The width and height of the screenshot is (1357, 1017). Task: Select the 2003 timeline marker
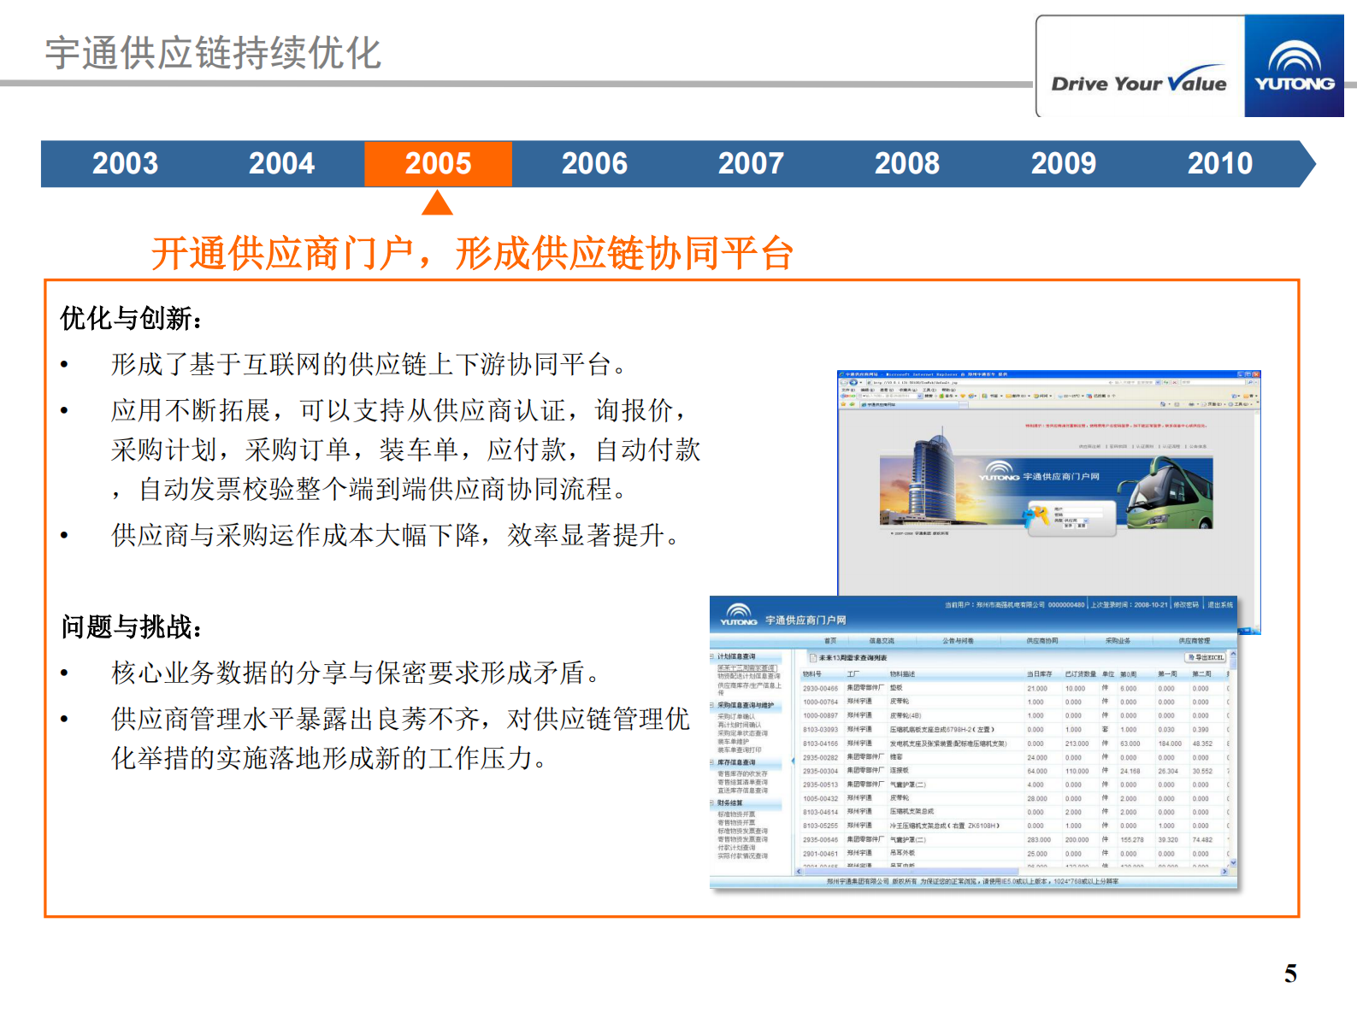coord(125,163)
